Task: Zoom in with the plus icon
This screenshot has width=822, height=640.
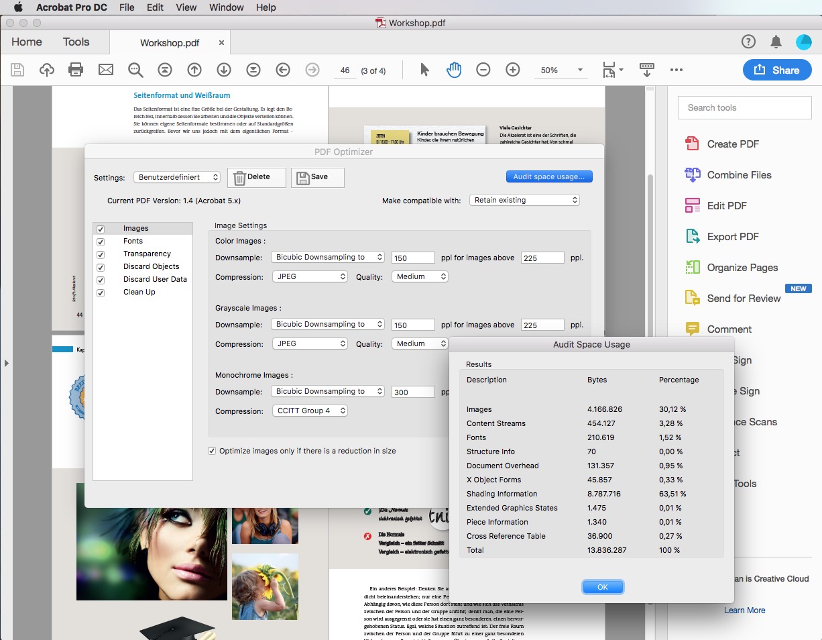Action: pos(513,70)
